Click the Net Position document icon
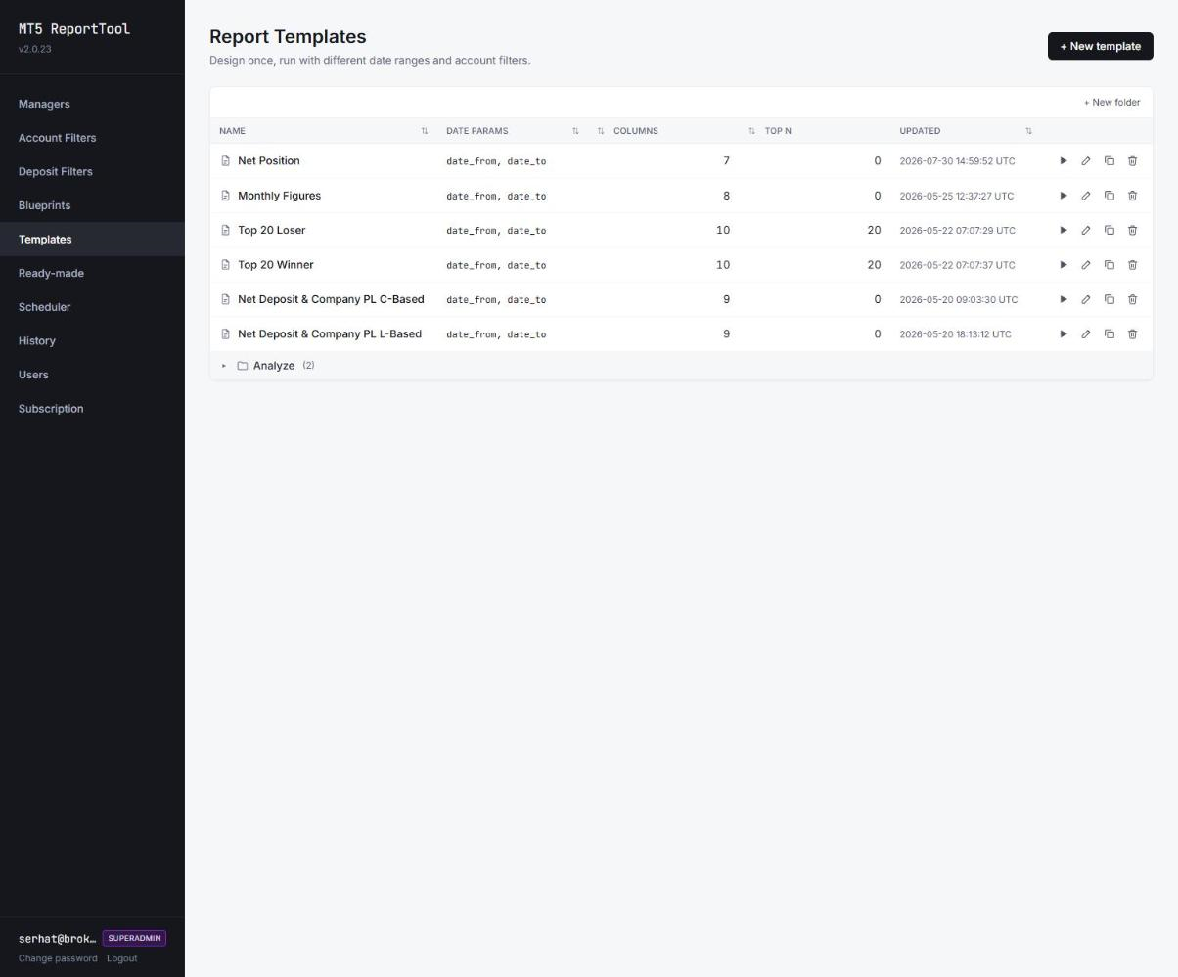 tap(225, 161)
